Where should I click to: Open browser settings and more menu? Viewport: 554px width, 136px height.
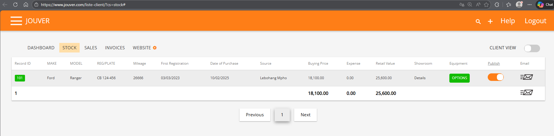[x=530, y=5]
